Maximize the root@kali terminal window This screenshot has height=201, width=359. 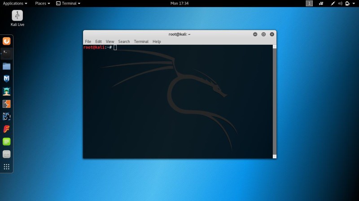(x=263, y=34)
